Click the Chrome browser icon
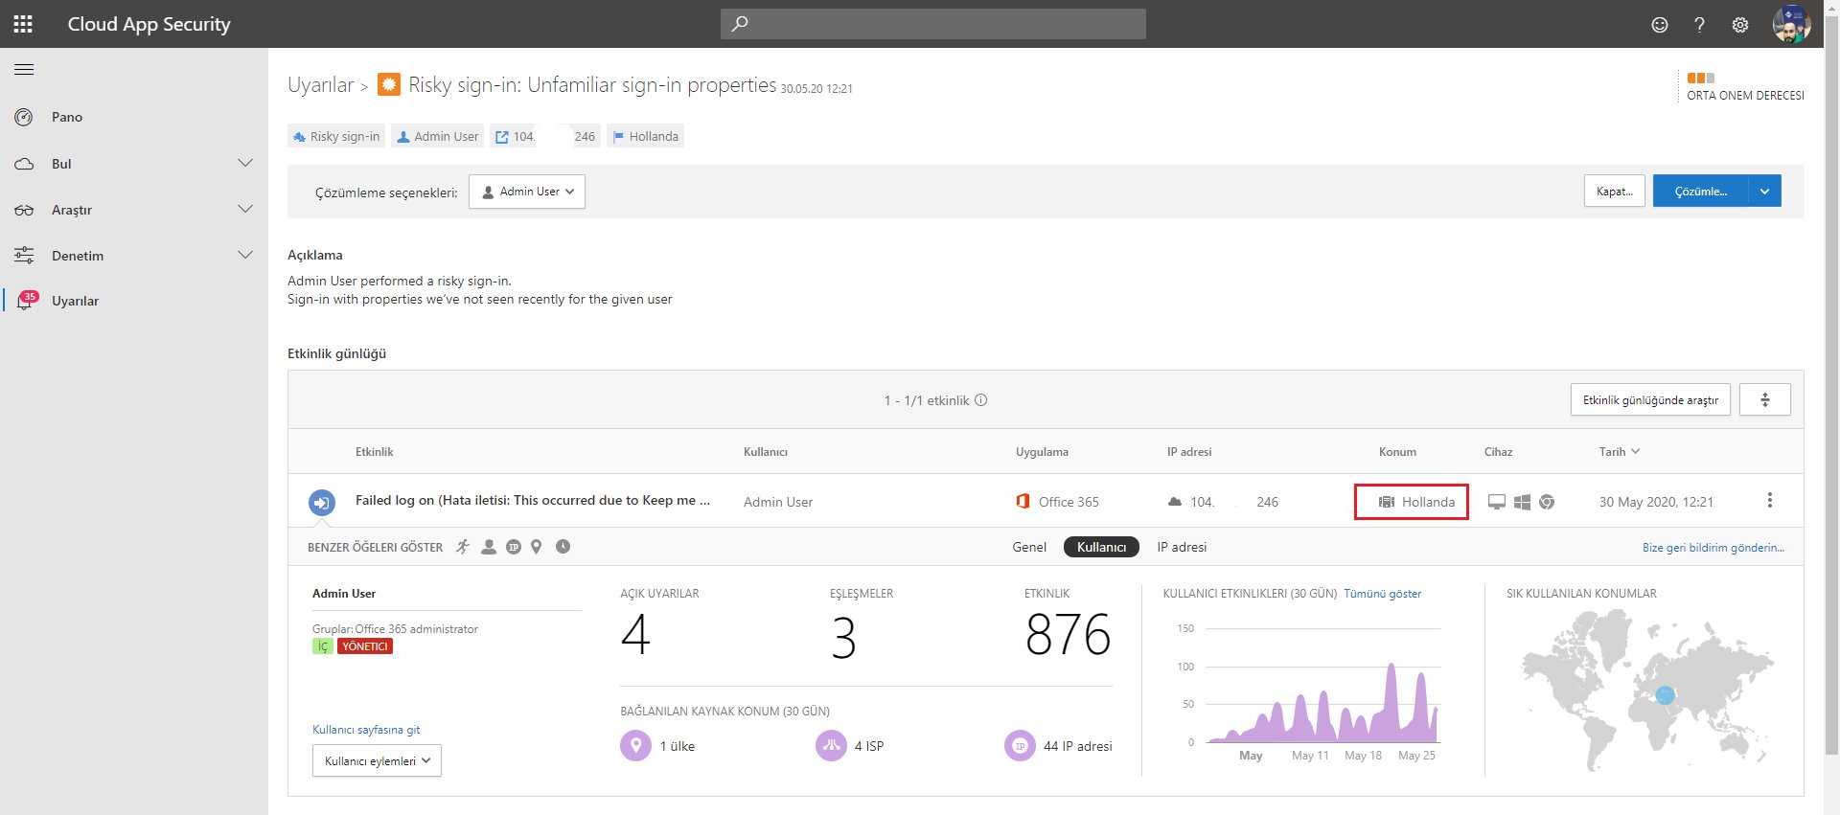This screenshot has height=815, width=1840. (x=1547, y=502)
